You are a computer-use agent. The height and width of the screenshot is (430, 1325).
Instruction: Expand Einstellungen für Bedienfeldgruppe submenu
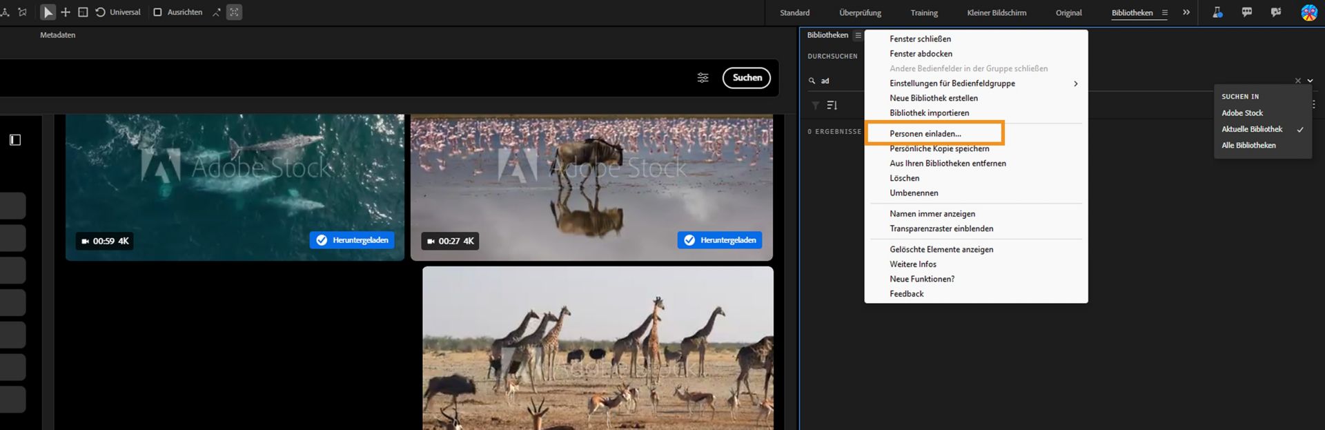click(976, 84)
